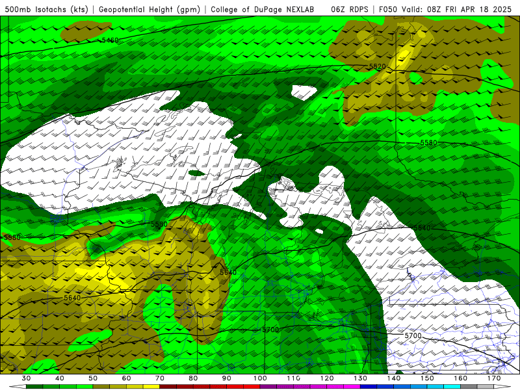The image size is (520, 390).
Task: Click the 160 knot legend value
Action: [461, 378]
